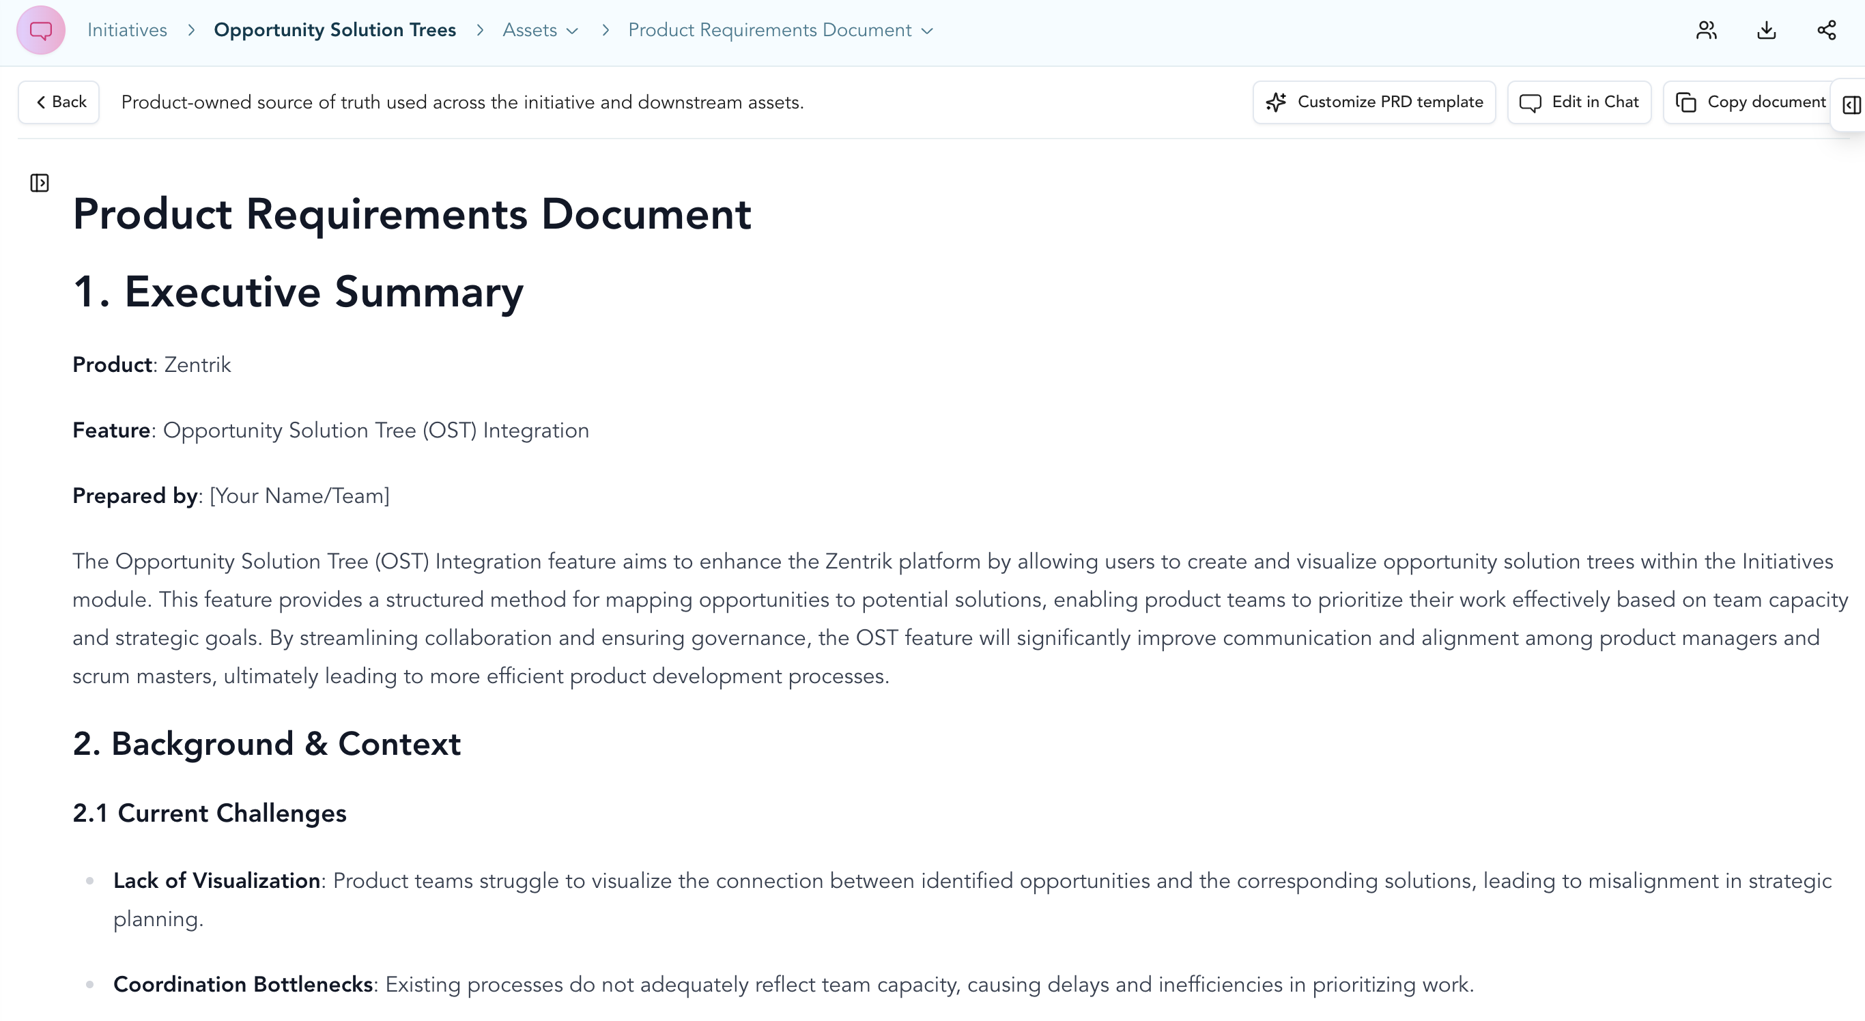The width and height of the screenshot is (1865, 1021).
Task: Toggle the right side panel icon
Action: pyautogui.click(x=1851, y=105)
